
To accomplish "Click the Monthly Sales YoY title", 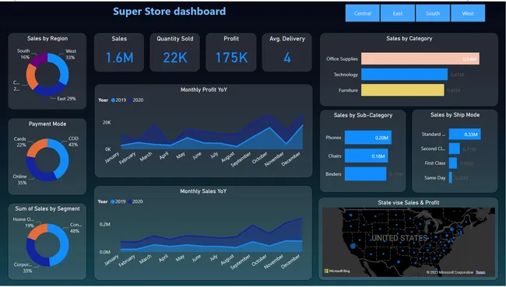I will click(203, 191).
